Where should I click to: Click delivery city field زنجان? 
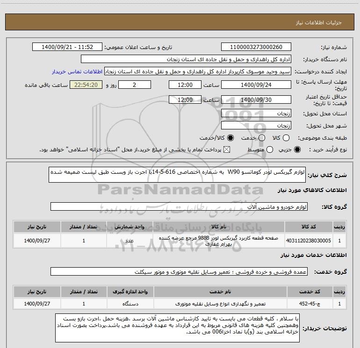(256, 125)
